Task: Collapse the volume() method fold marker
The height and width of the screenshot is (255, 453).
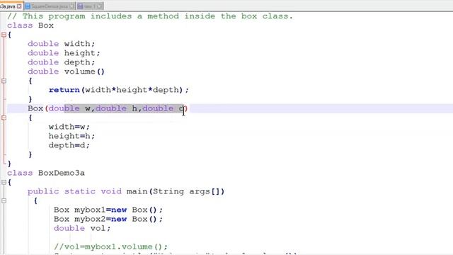Action: (x=4, y=81)
